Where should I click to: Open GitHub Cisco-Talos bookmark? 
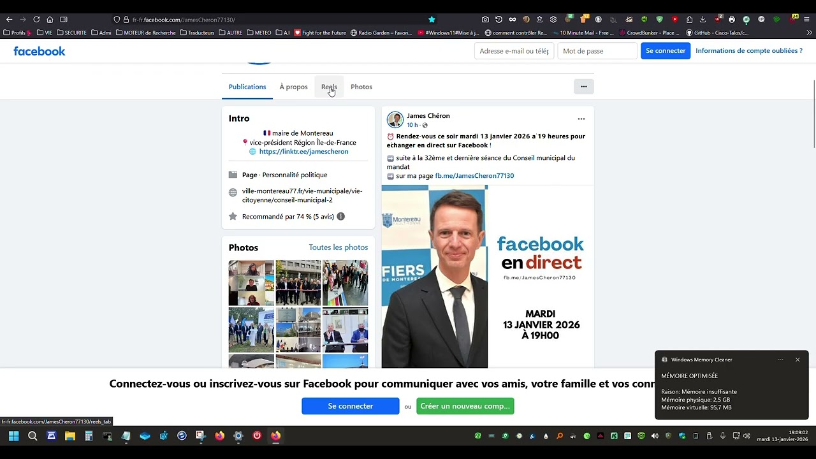717,33
